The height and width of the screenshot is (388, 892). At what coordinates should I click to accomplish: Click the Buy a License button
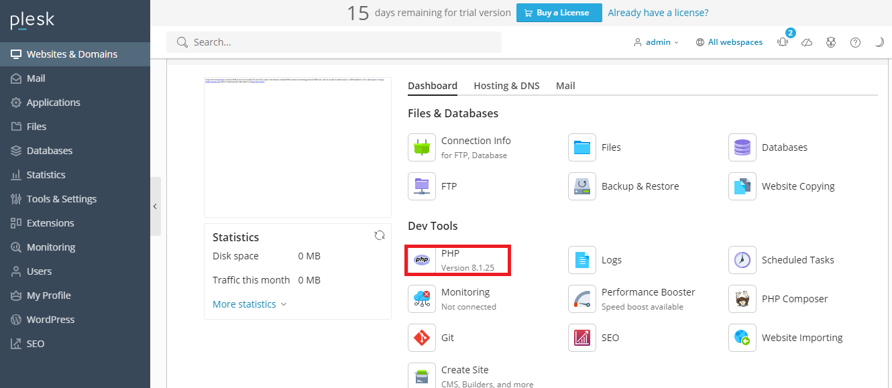tap(559, 13)
